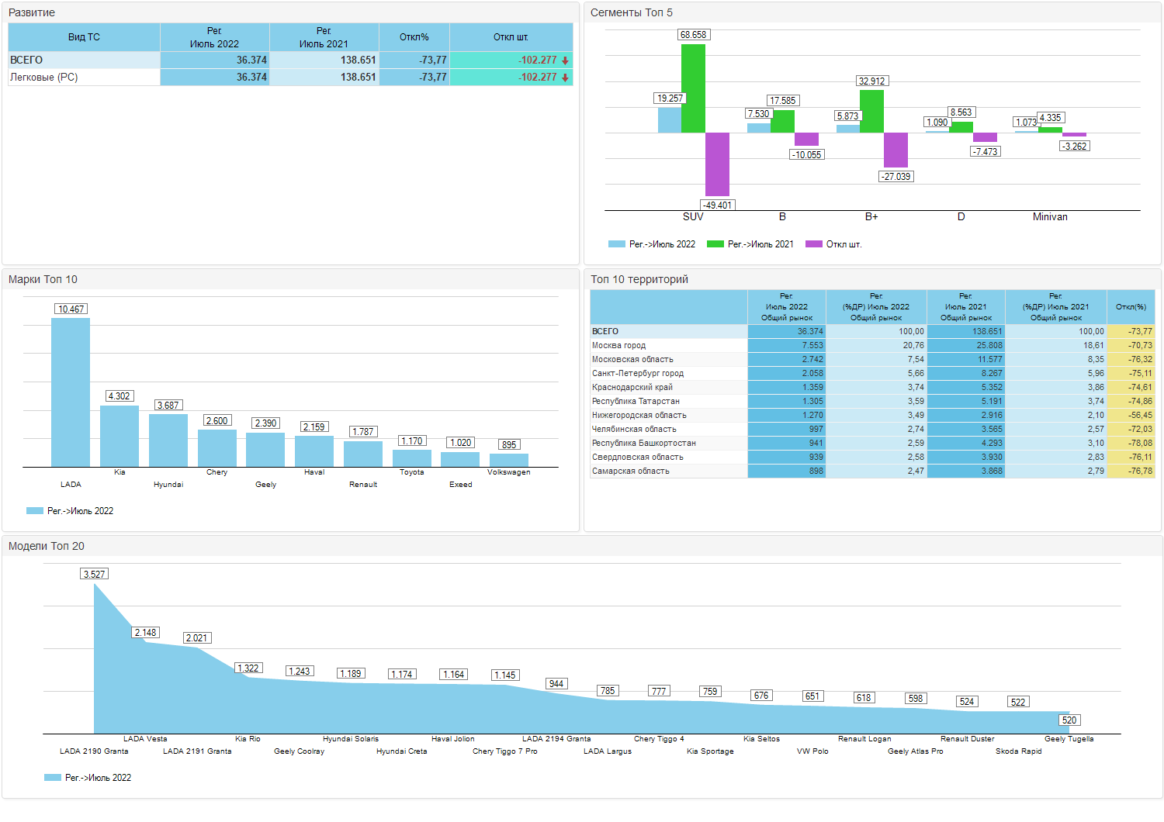1164x822 pixels.
Task: Click purple legend swatch Откл шт.
Action: tap(814, 244)
